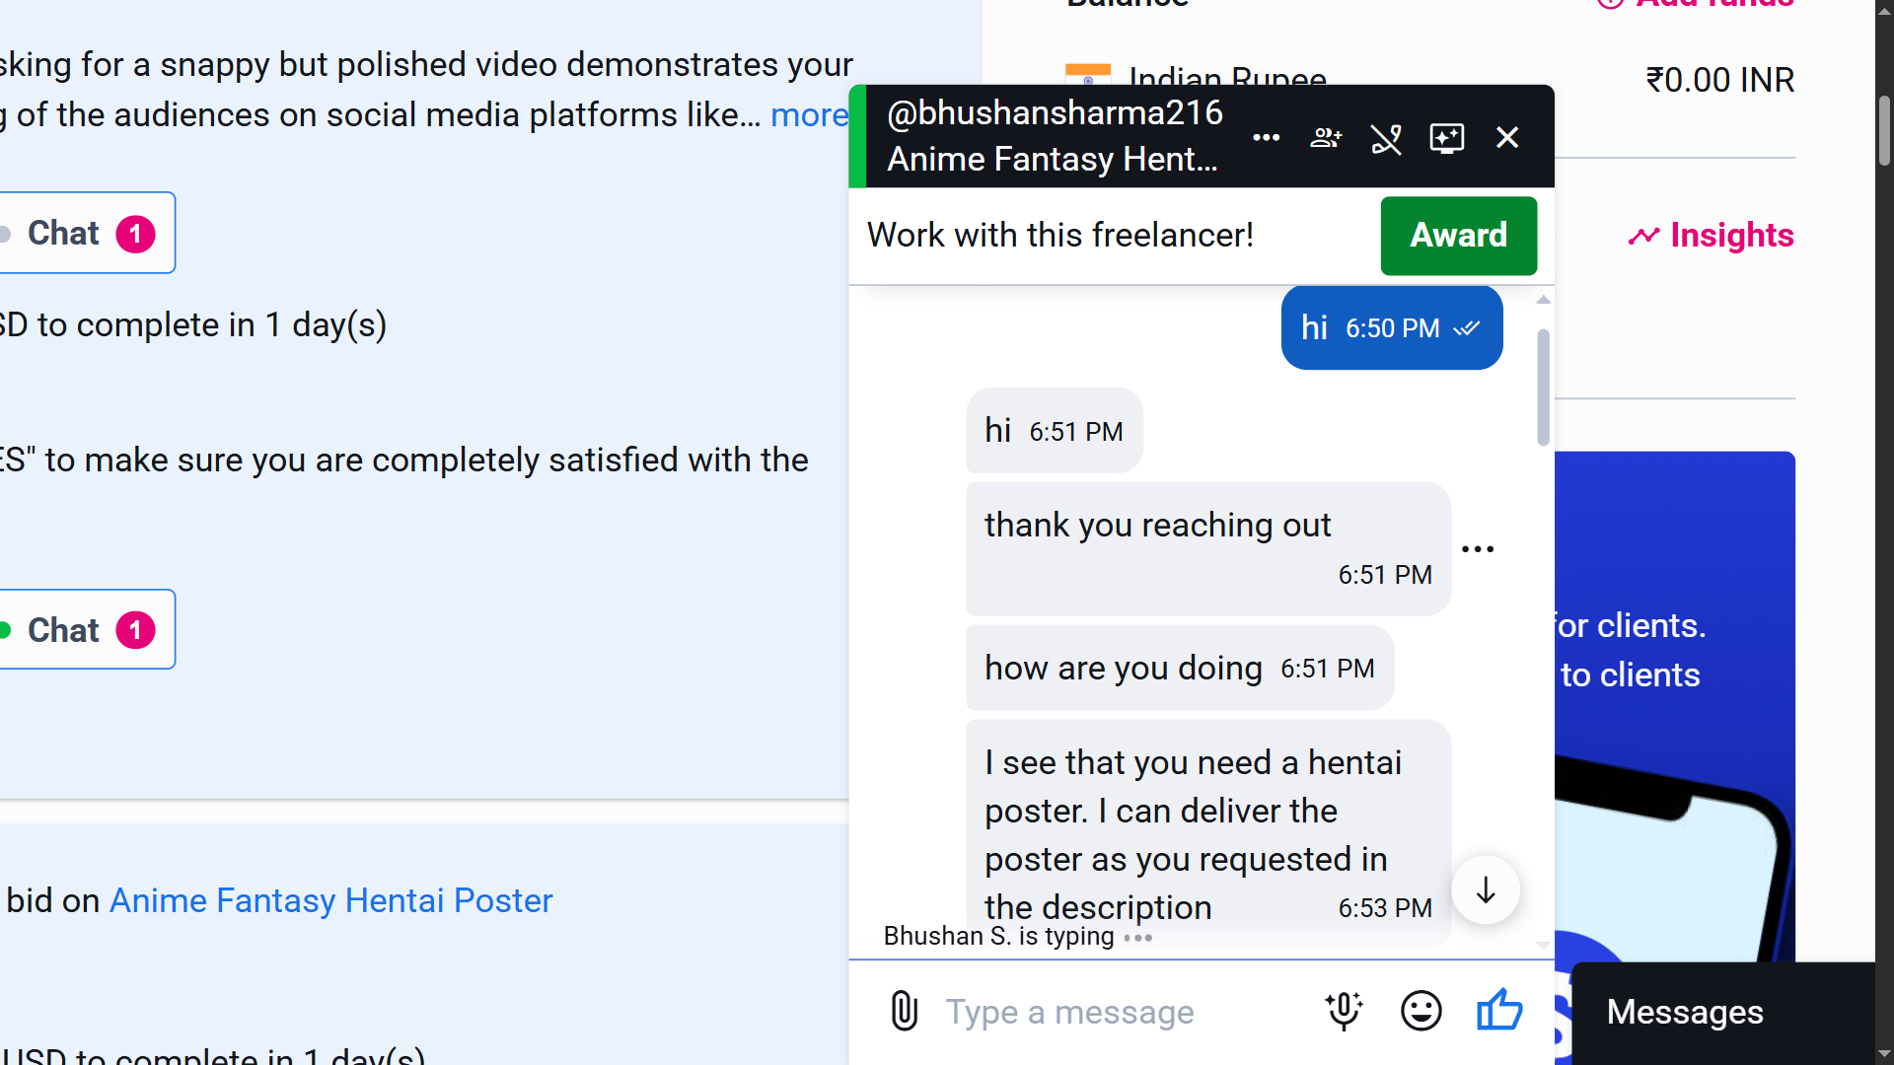Click the lower Chat button with green dot
The image size is (1894, 1065).
coord(85,630)
